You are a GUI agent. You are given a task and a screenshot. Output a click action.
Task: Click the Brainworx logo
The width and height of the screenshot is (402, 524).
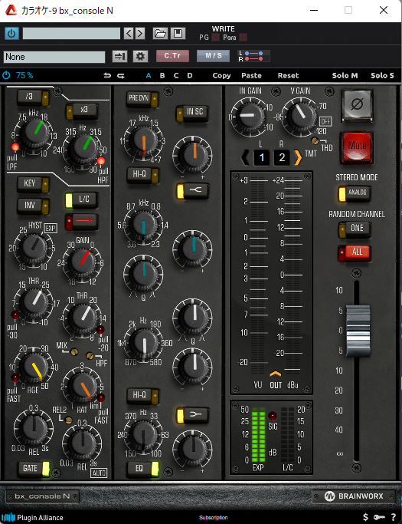point(355,496)
